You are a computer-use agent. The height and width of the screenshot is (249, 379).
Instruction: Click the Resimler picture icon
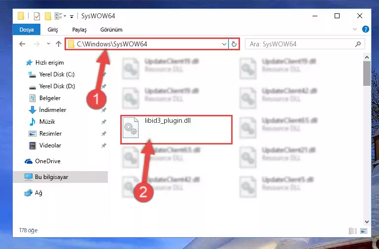tap(33, 134)
